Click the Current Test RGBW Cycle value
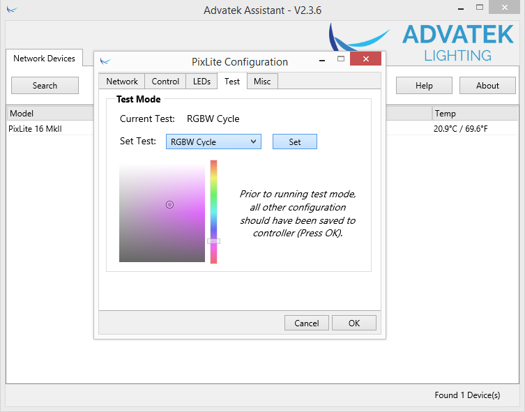525x412 pixels. click(213, 119)
